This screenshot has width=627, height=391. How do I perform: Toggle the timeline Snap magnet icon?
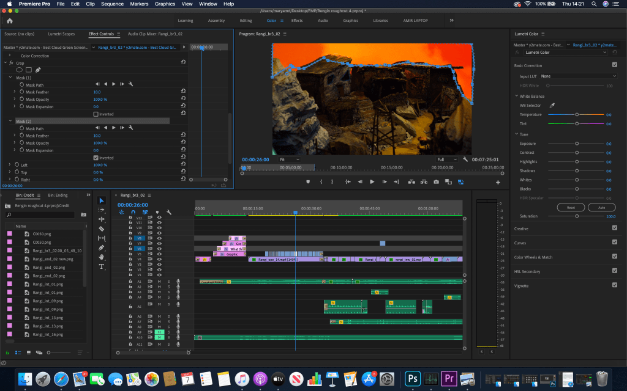(x=133, y=213)
